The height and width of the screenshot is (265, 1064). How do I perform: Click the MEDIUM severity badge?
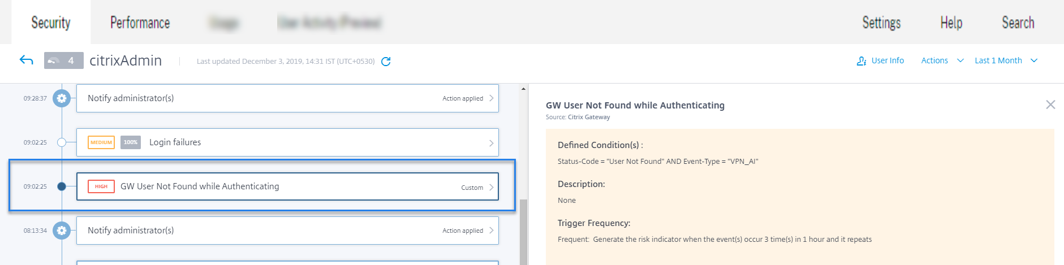(101, 142)
